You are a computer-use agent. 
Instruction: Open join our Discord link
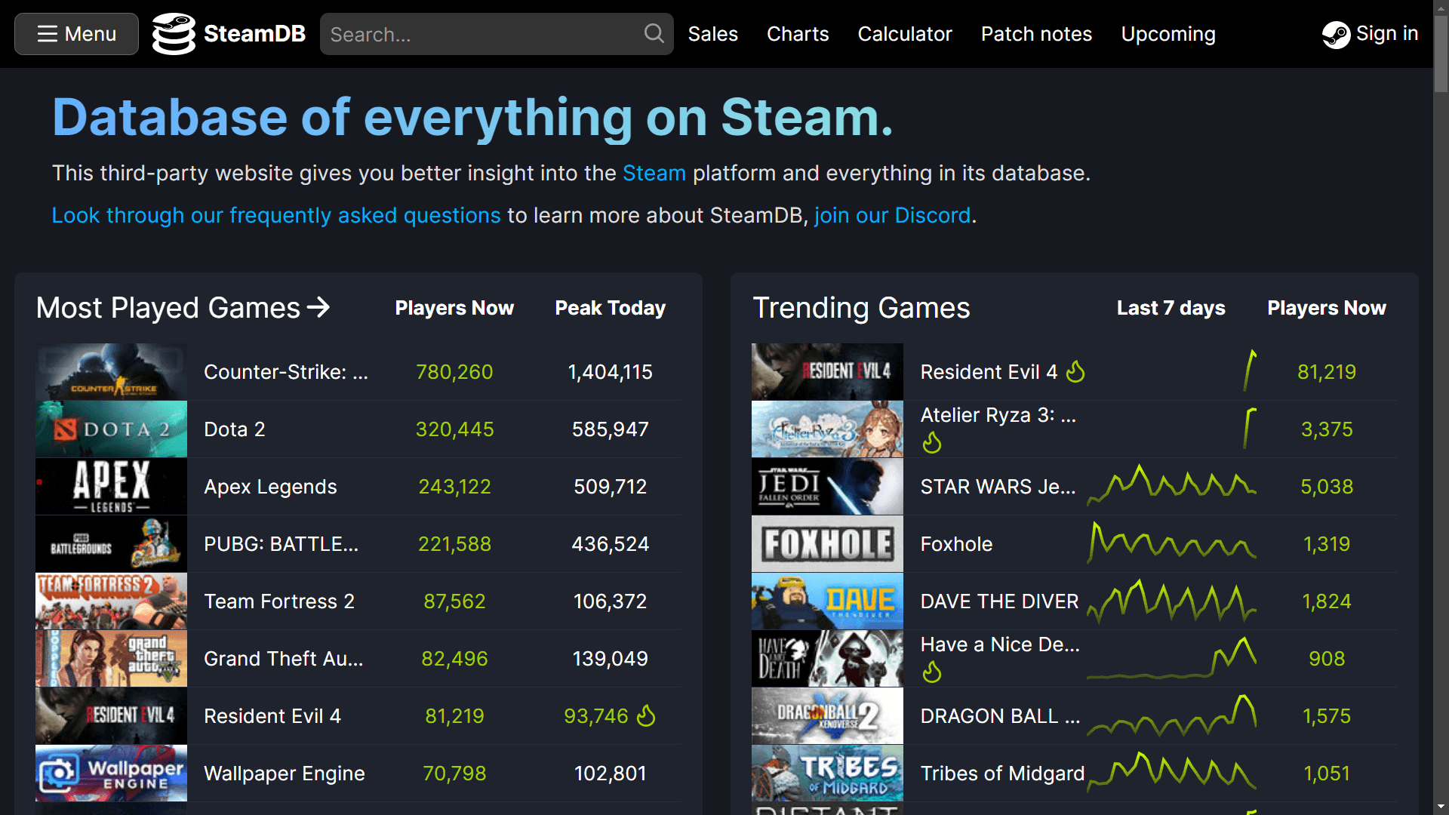coord(892,215)
